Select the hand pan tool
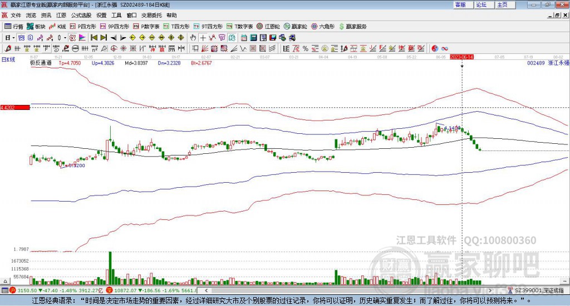Image resolution: width=570 pixels, height=306 pixels. coord(193,38)
